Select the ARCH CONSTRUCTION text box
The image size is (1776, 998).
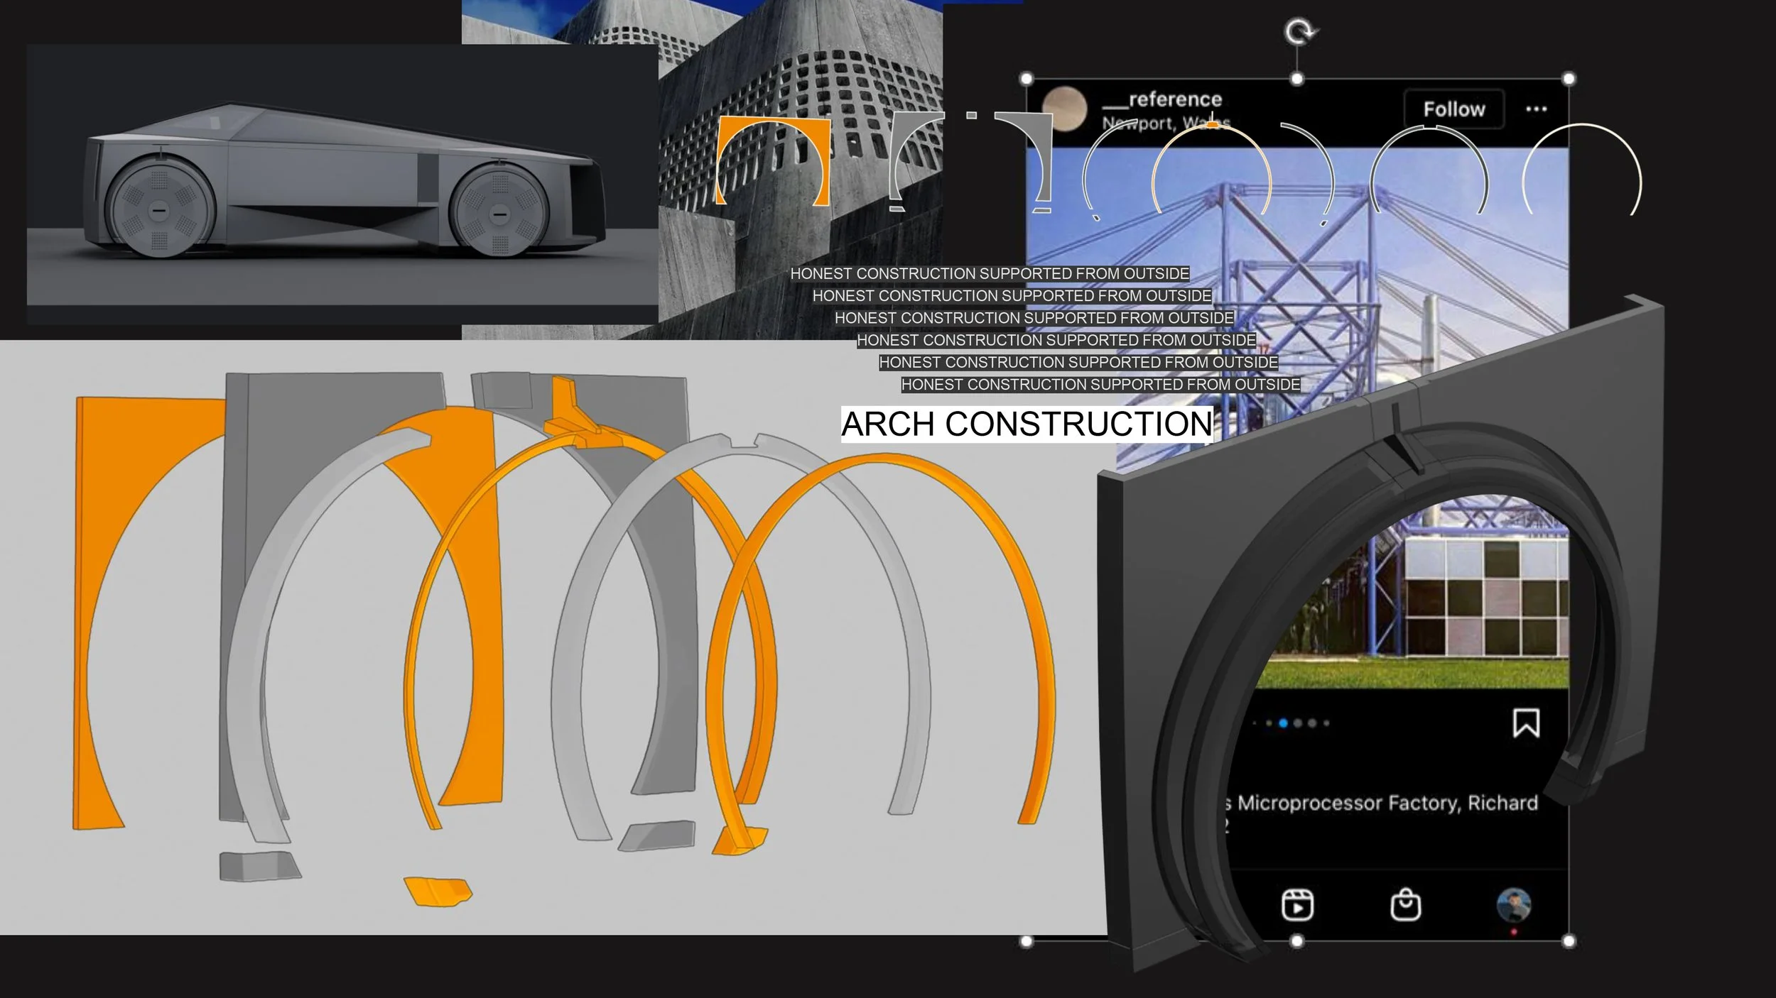point(1027,424)
